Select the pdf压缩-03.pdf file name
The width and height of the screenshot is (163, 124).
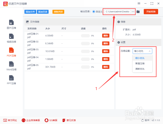click(33, 51)
